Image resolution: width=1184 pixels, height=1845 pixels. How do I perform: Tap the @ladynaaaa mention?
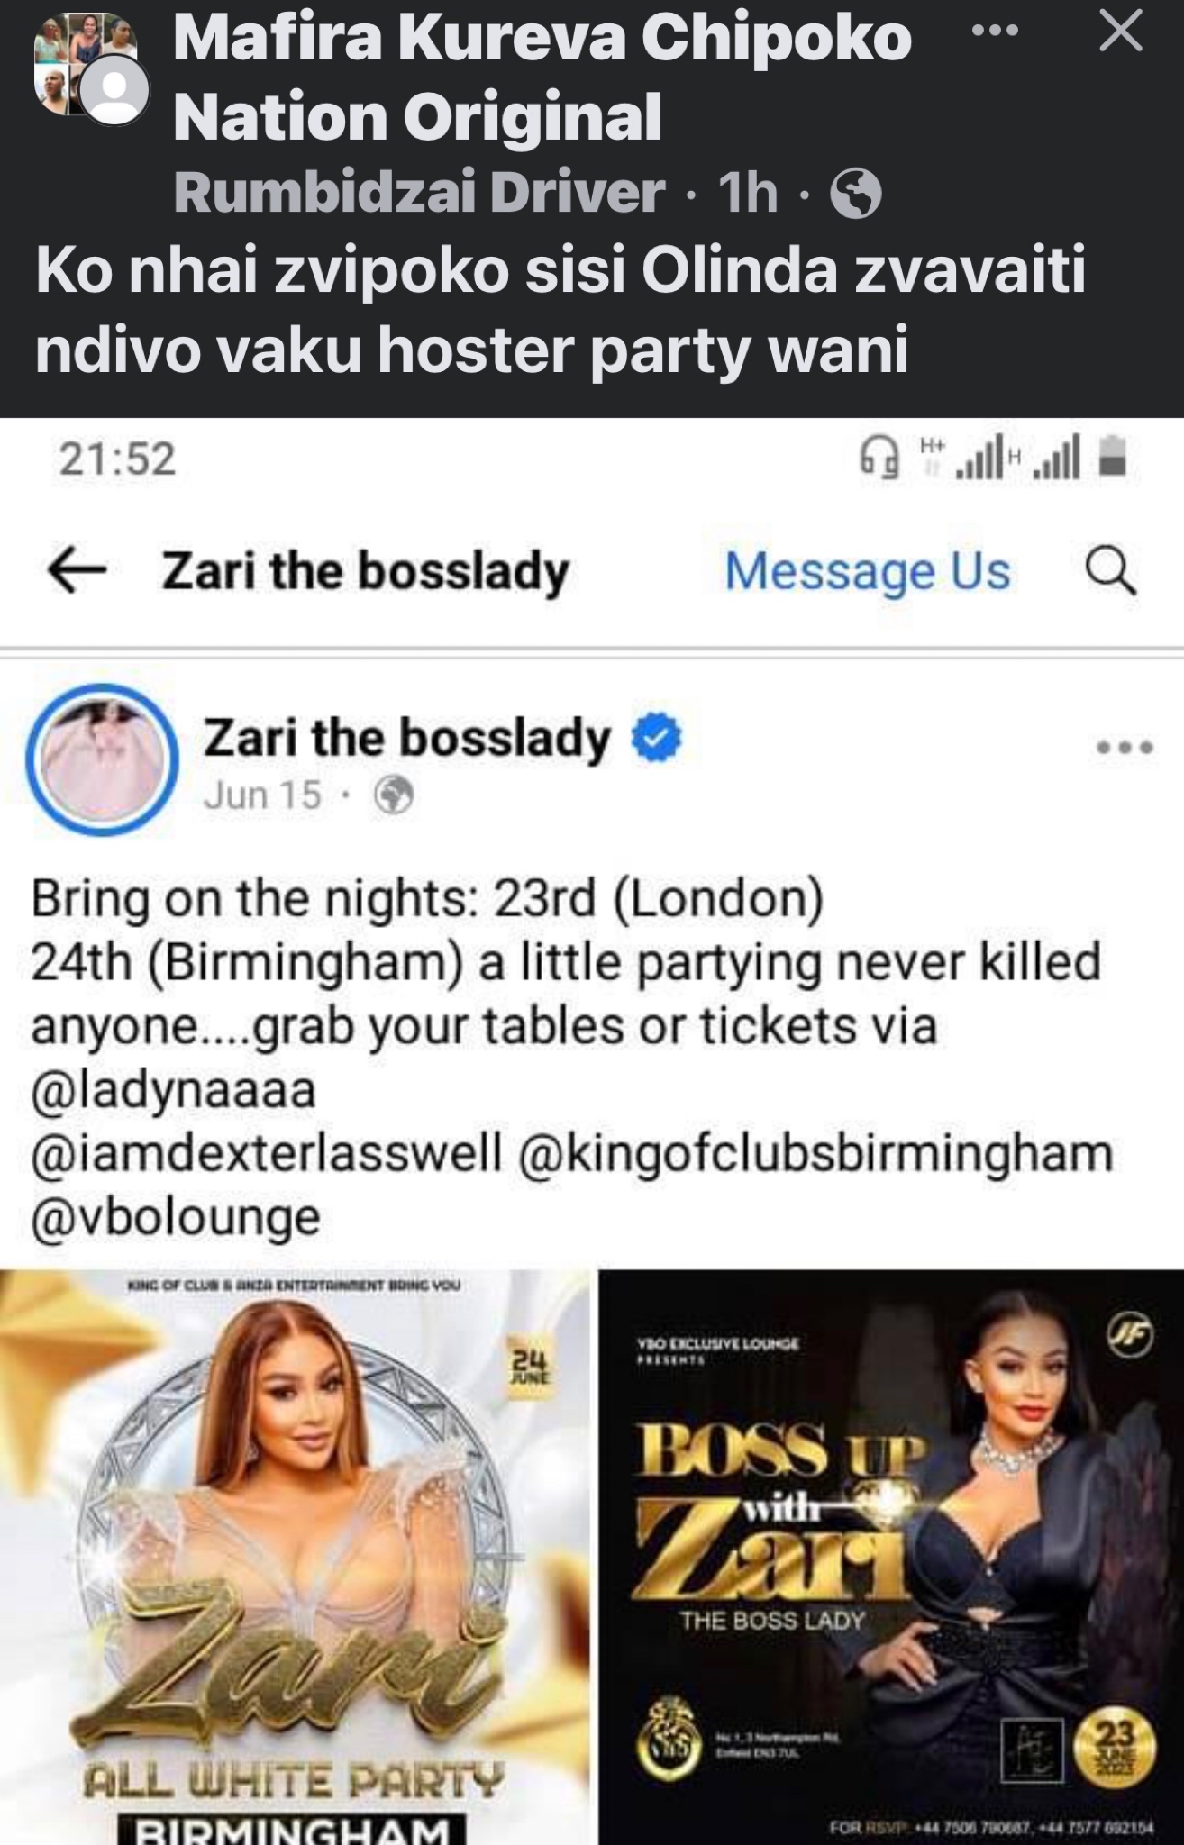point(173,1091)
